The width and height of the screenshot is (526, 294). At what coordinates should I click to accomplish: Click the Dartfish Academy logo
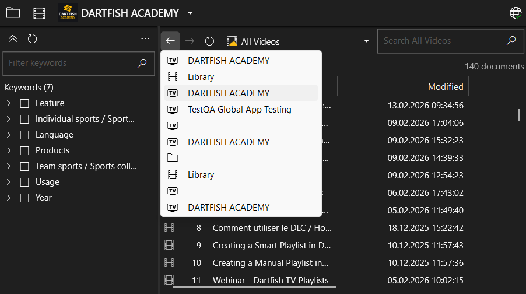coord(68,13)
